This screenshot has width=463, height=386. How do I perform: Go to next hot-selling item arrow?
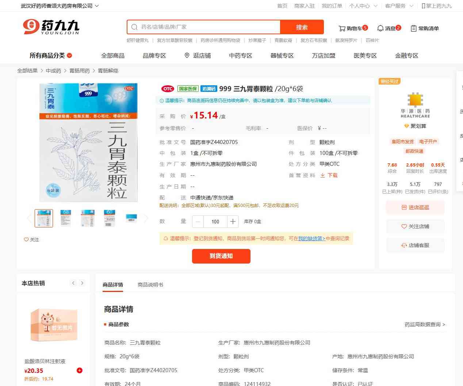click(x=82, y=283)
